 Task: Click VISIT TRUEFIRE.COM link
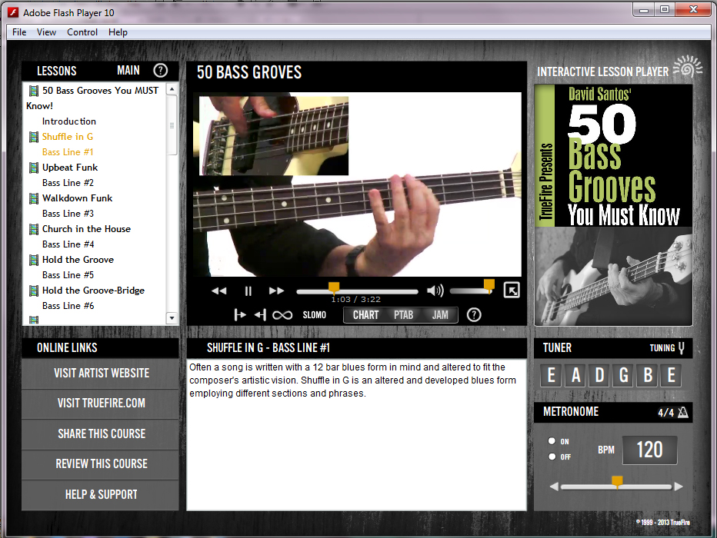pos(101,403)
